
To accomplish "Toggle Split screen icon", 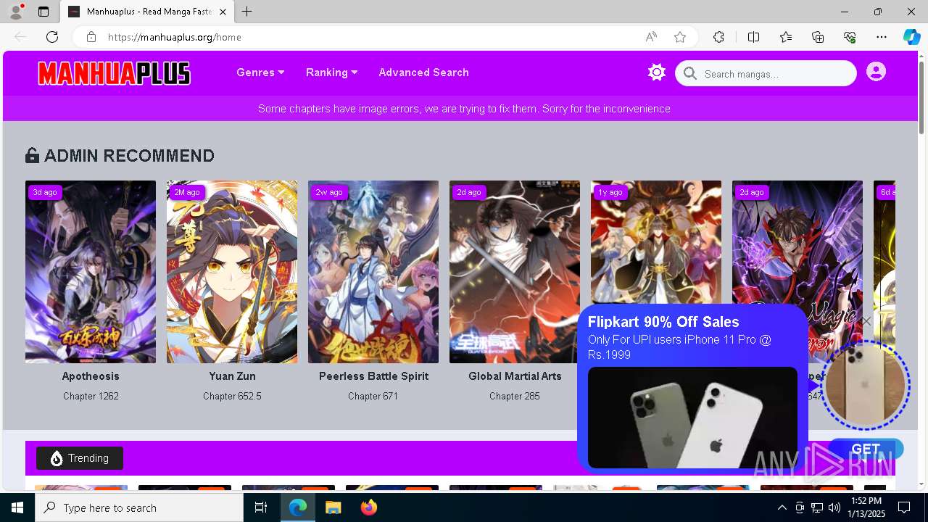I will 753,37.
